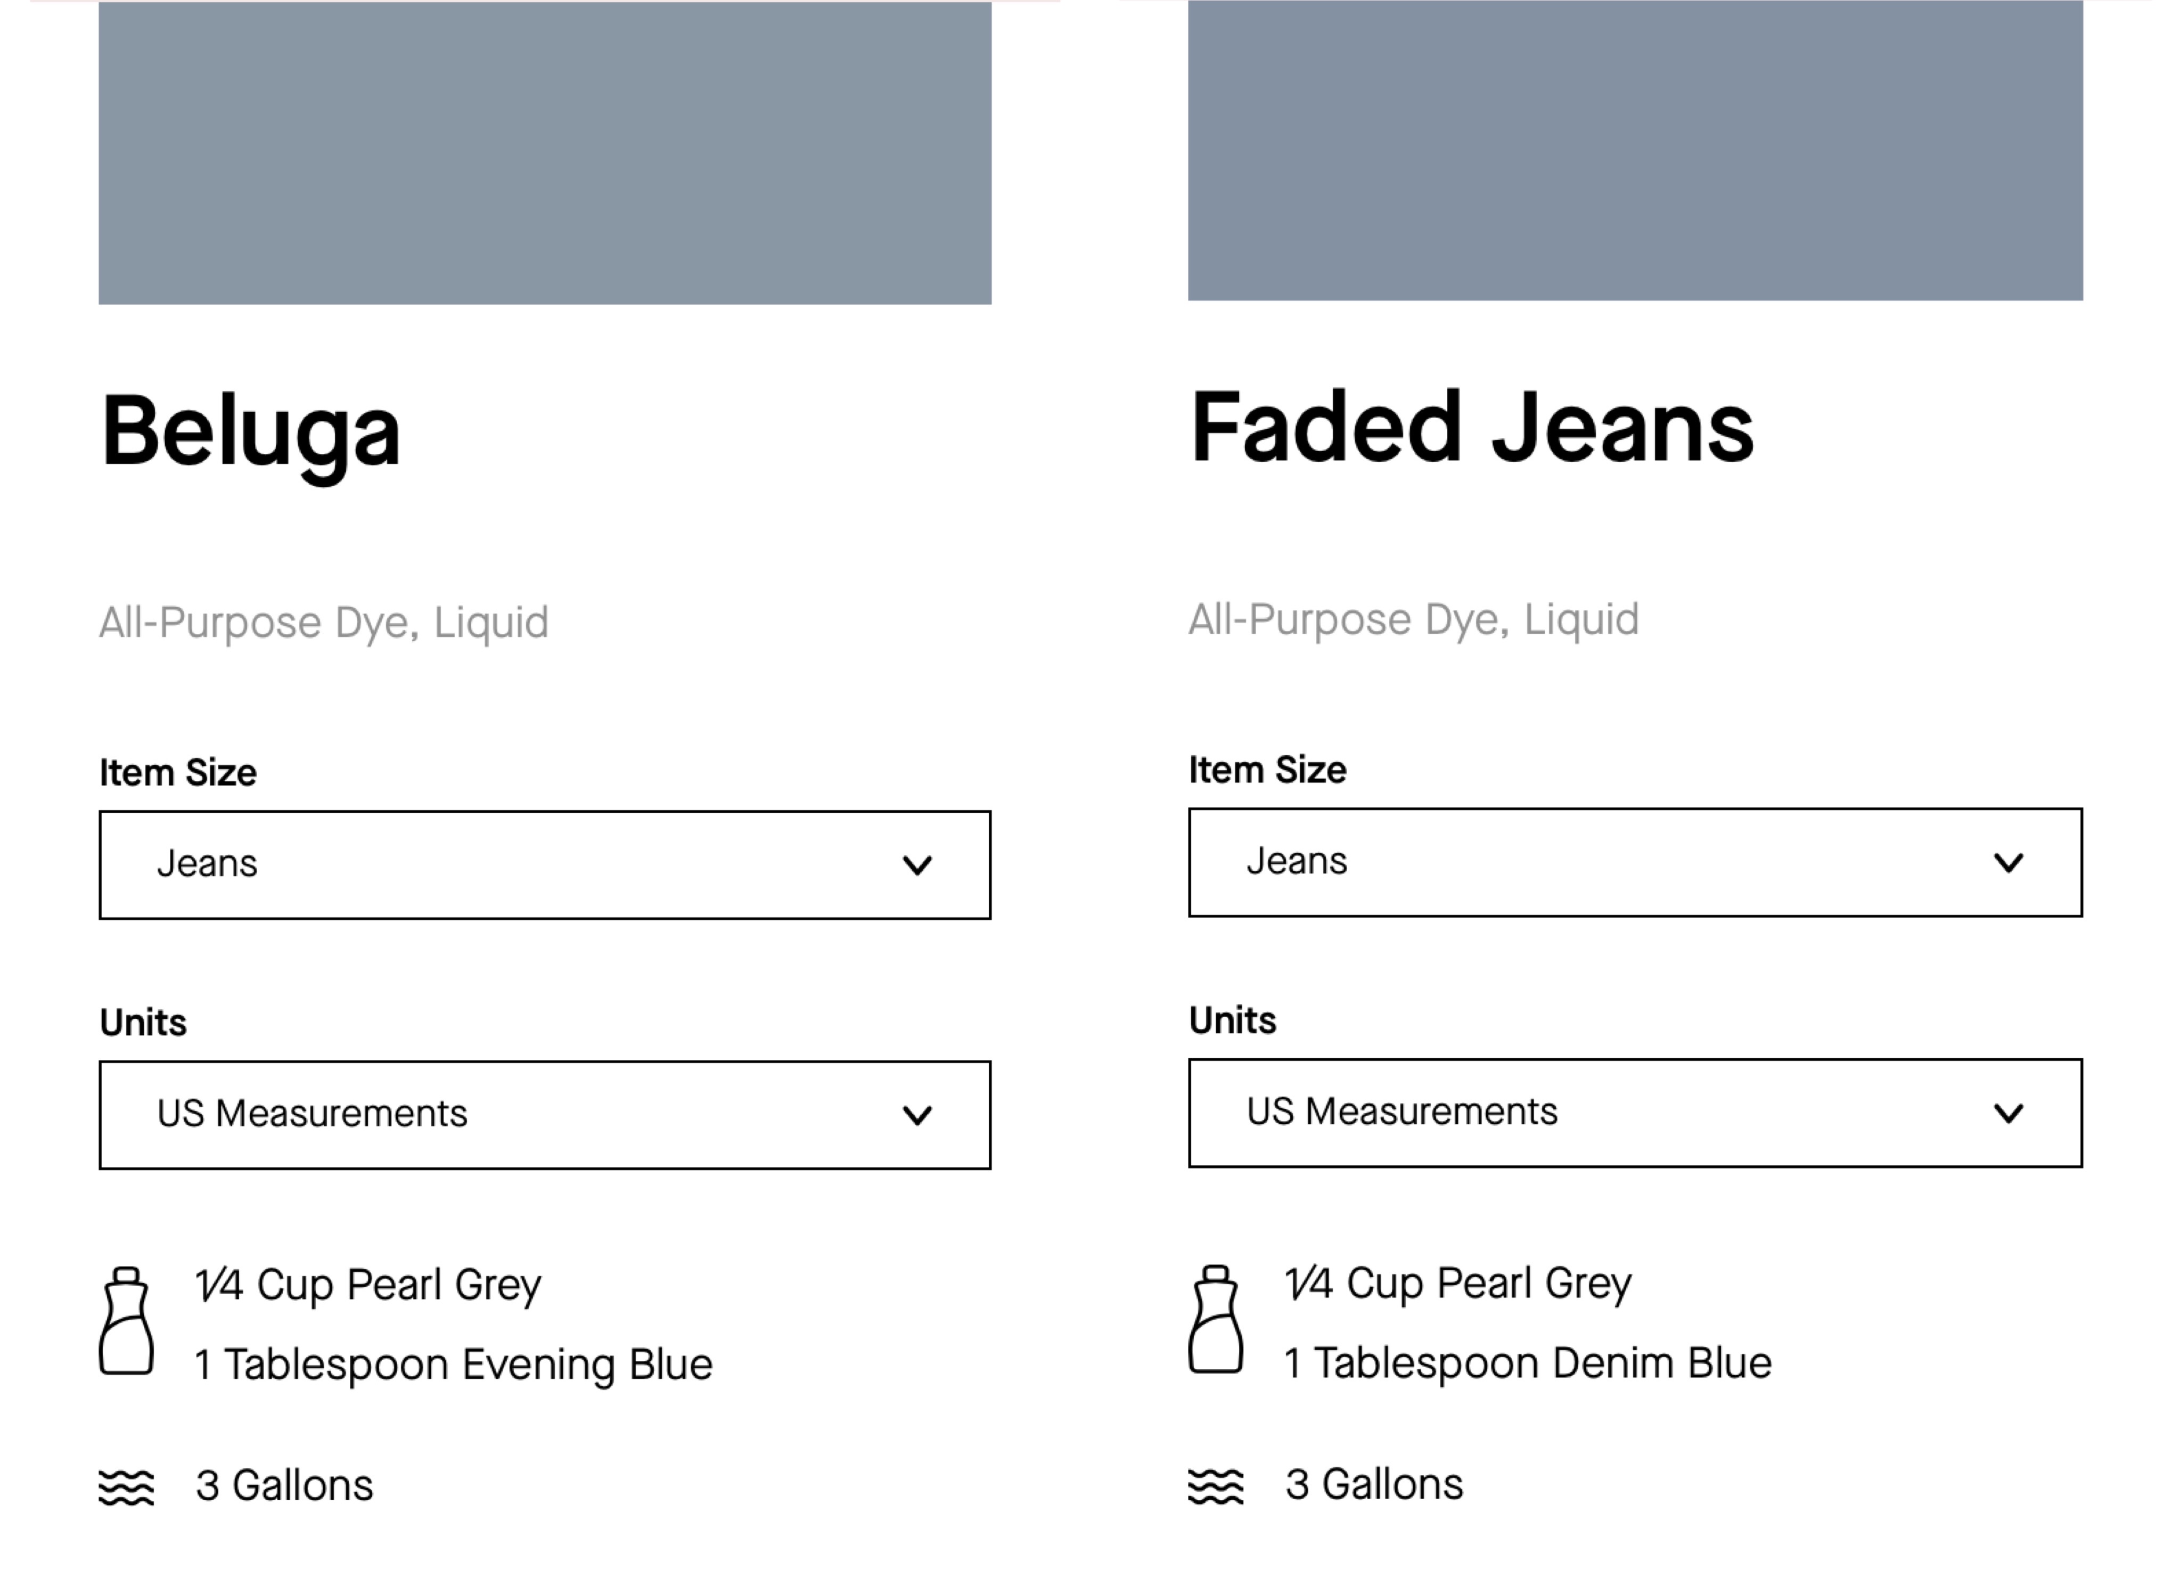Open Beluga Item Size dropdown showing Jeans
Viewport: 2180px width, 1577px height.
pos(545,864)
